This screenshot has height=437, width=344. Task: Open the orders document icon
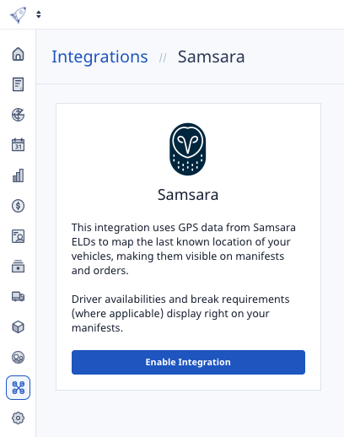(x=18, y=84)
